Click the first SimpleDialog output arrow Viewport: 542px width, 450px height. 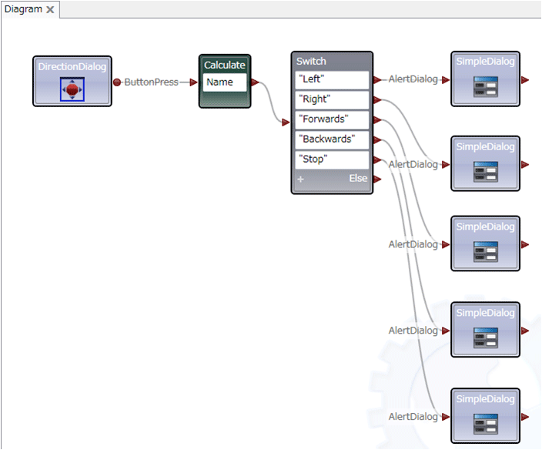[525, 80]
